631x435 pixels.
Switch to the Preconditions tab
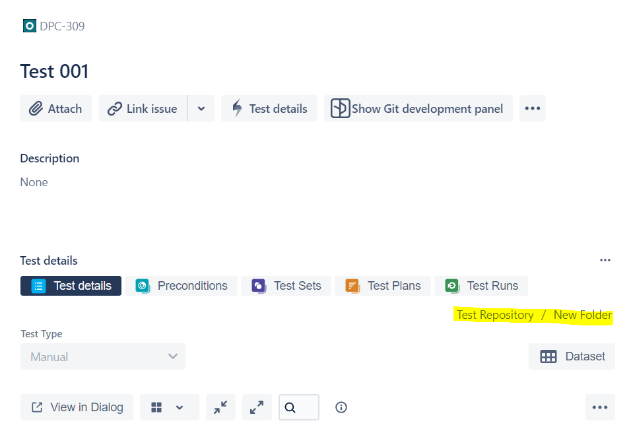pos(181,286)
